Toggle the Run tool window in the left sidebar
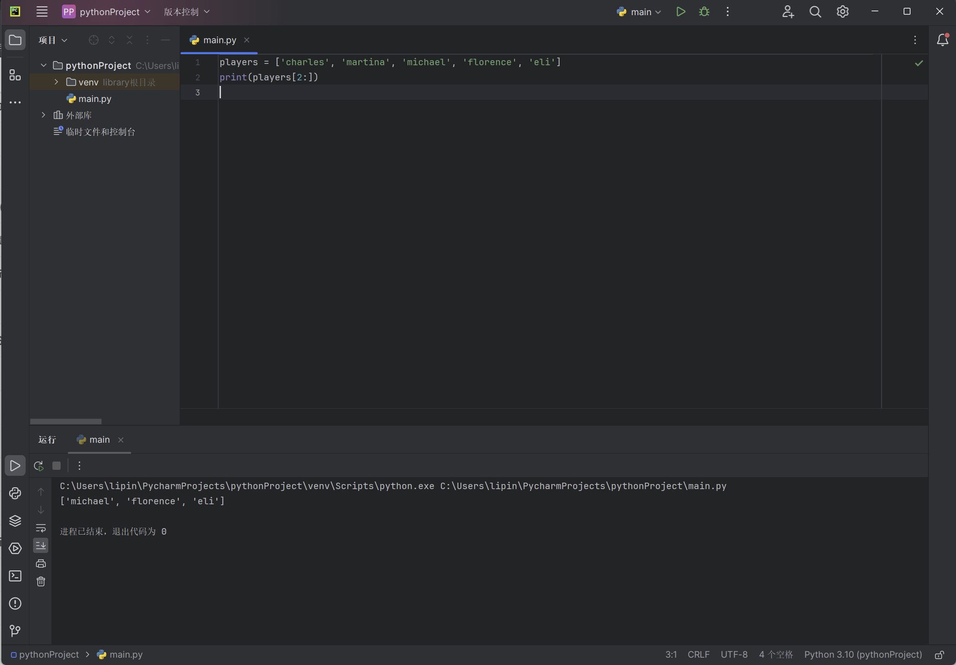 (x=15, y=466)
